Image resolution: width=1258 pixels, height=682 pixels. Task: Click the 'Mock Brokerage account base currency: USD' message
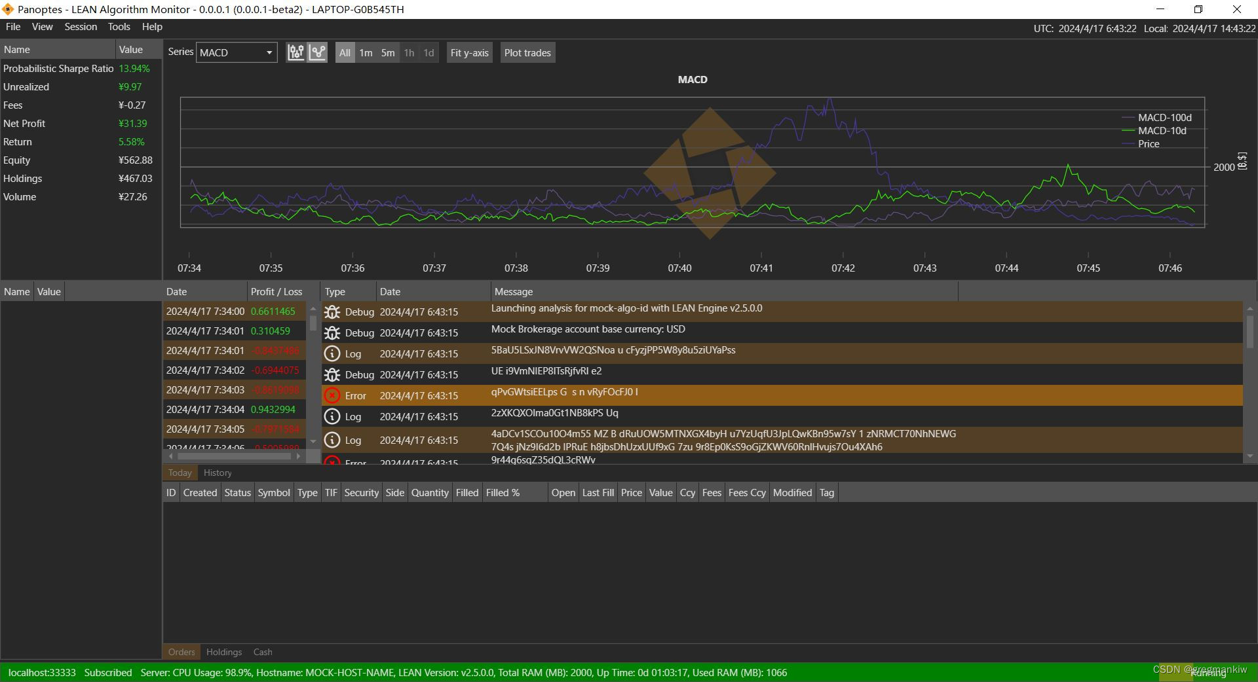588,329
